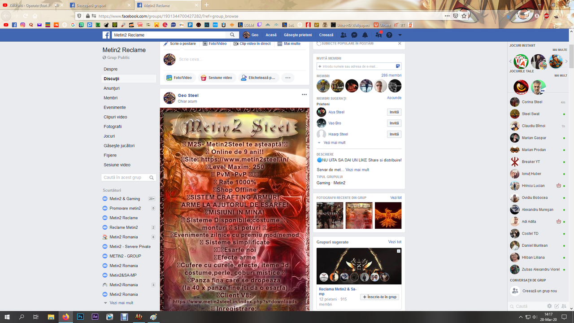Open the three-dot menu on Geo Steel post
Viewport: 574px width, 323px height.
tap(304, 95)
